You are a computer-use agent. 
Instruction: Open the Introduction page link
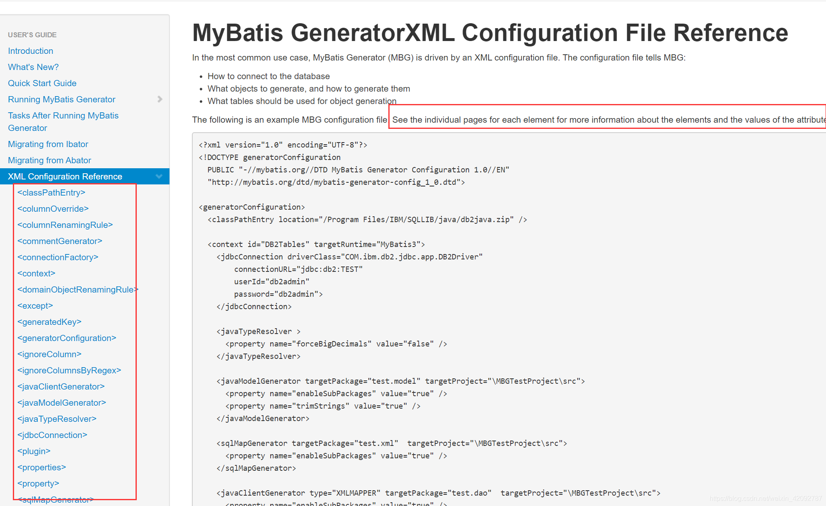click(x=31, y=51)
